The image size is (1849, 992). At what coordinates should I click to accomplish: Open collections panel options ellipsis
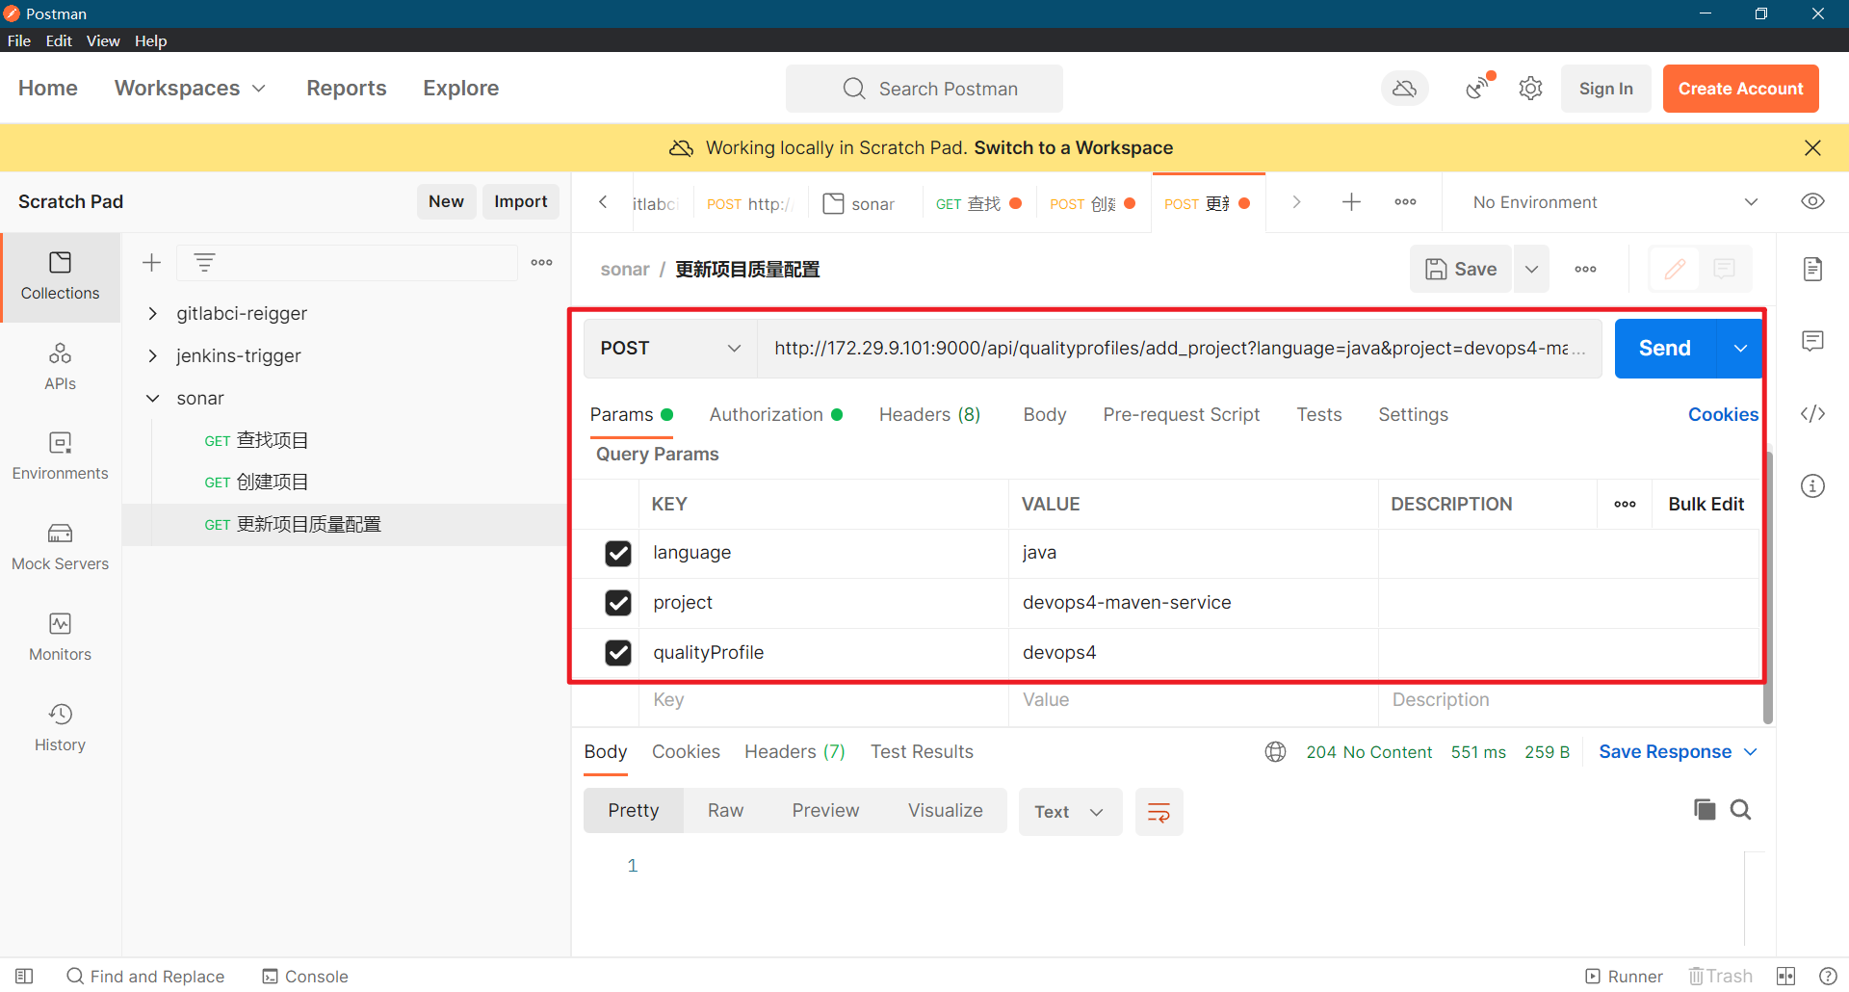(x=541, y=262)
